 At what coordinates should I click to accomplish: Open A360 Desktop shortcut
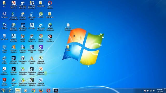tap(4, 60)
